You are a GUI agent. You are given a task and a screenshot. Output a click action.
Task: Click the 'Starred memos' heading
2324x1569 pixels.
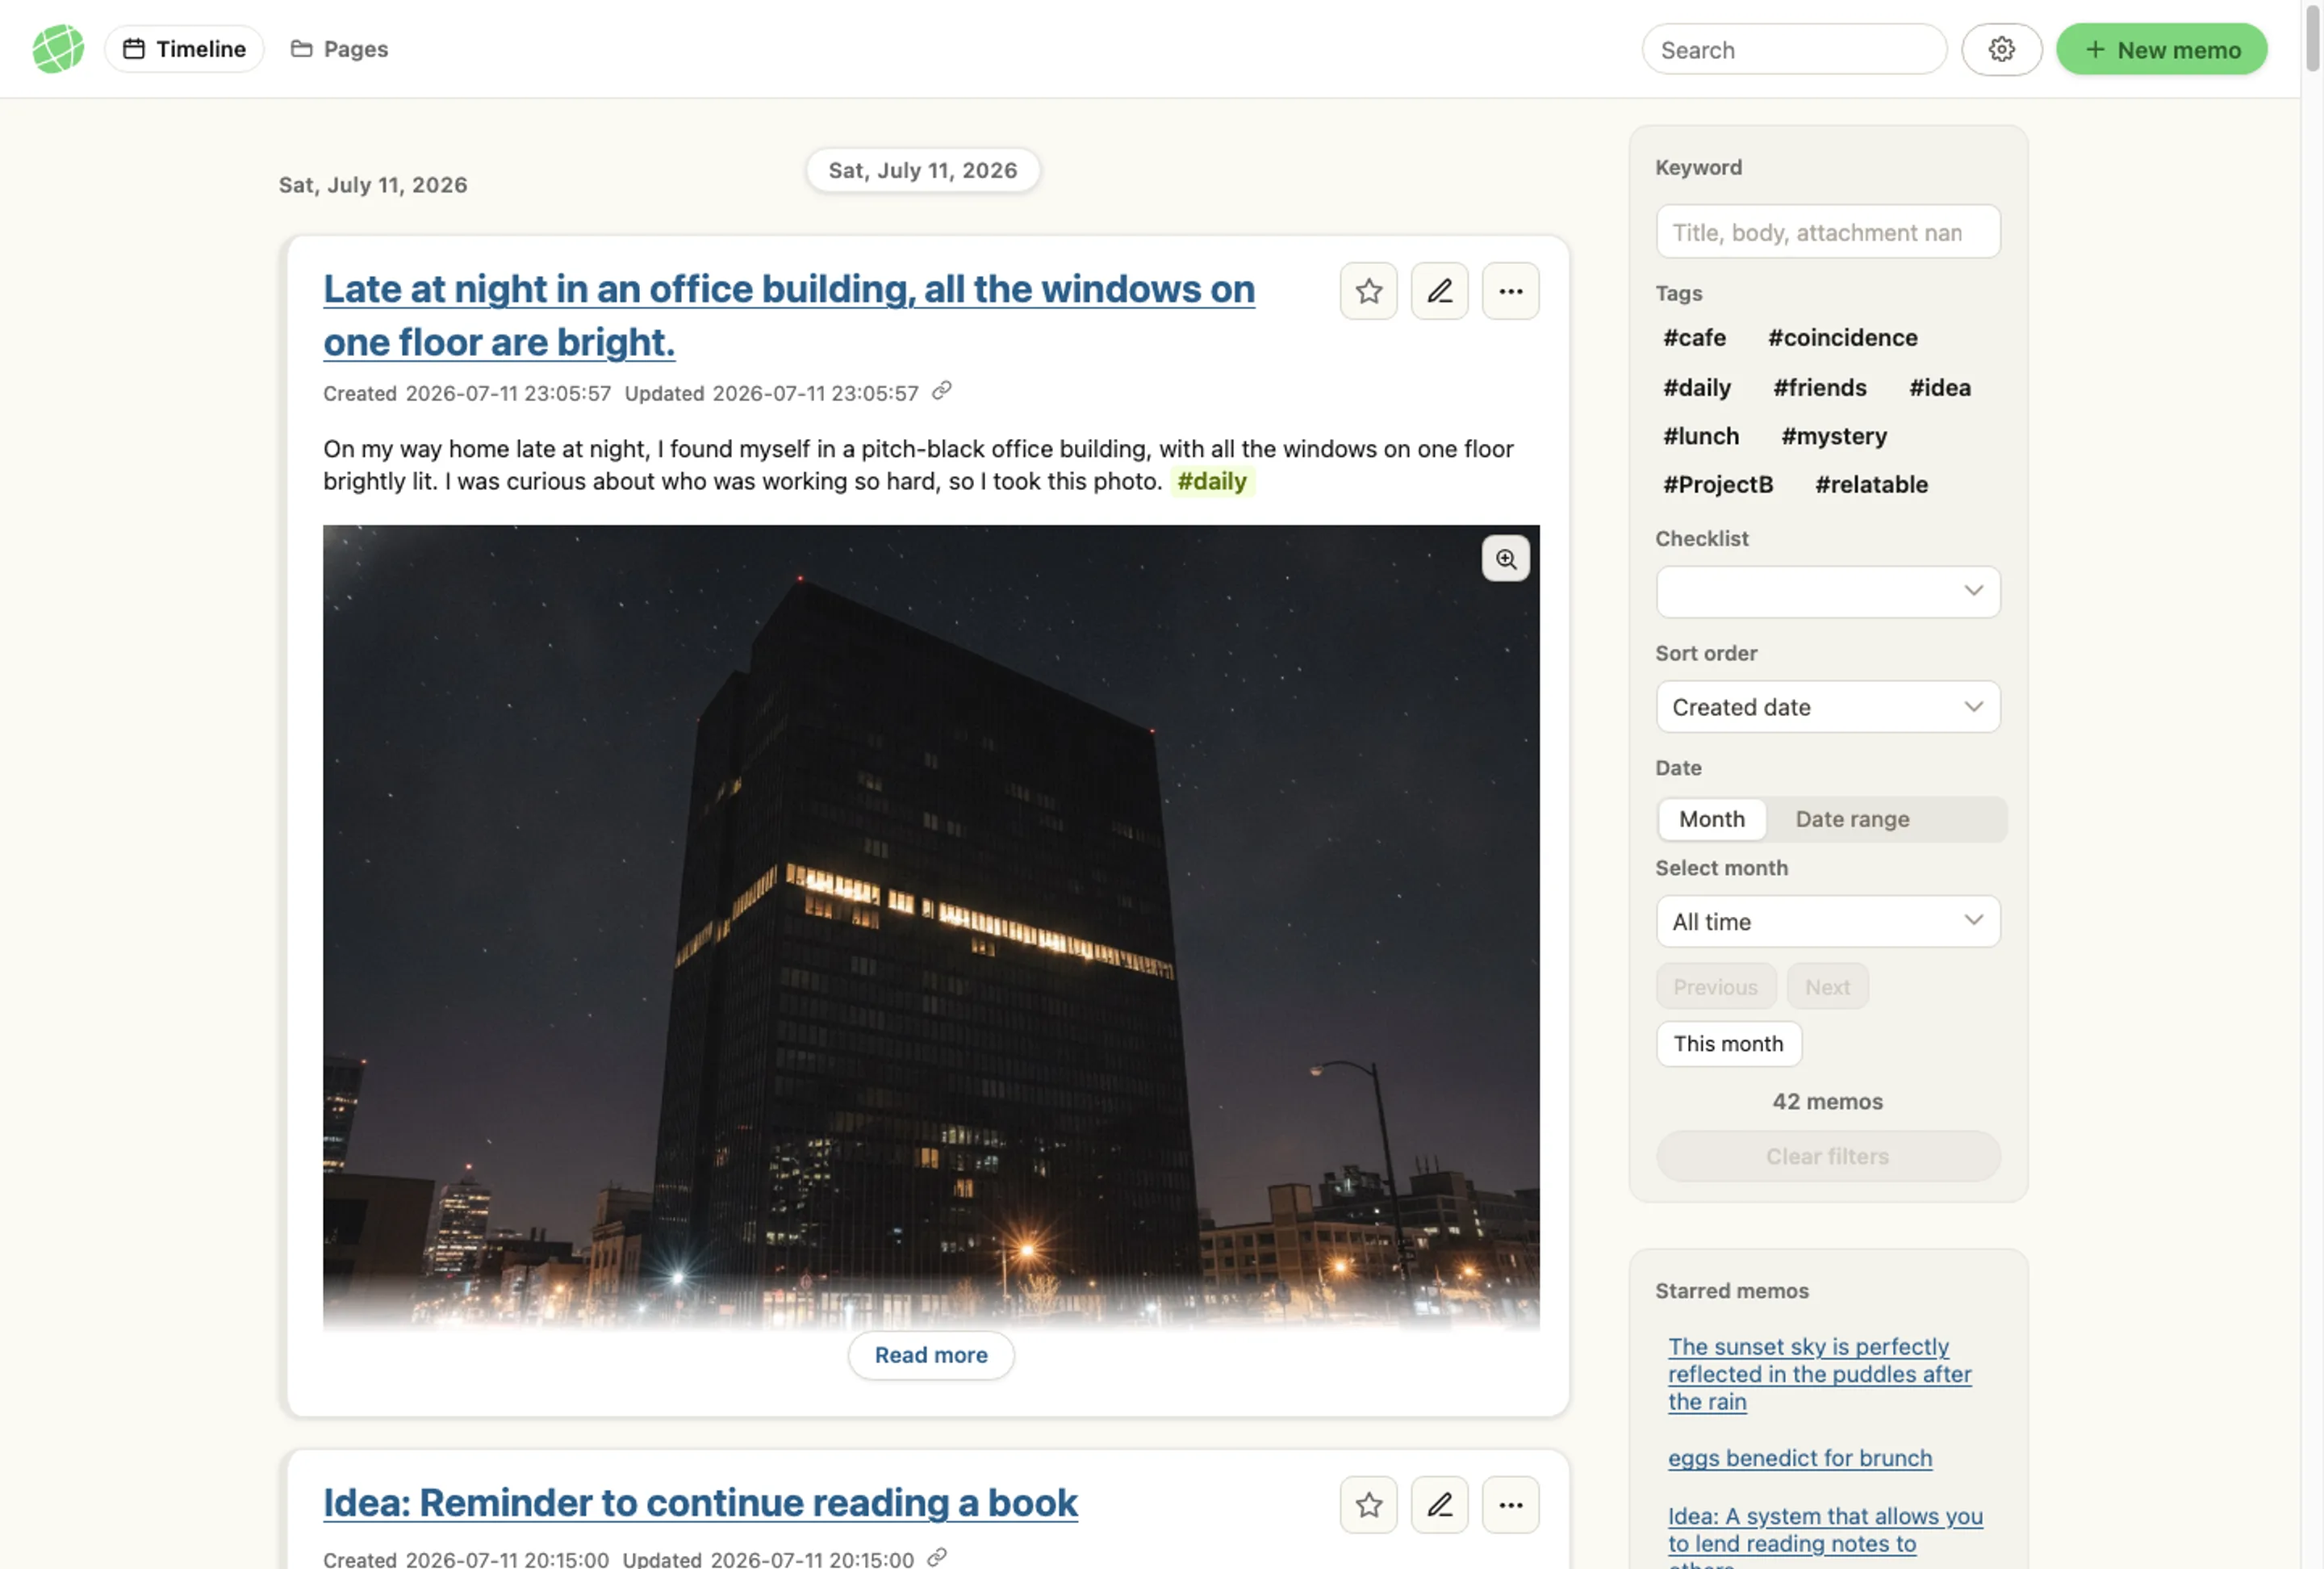(x=1731, y=1291)
